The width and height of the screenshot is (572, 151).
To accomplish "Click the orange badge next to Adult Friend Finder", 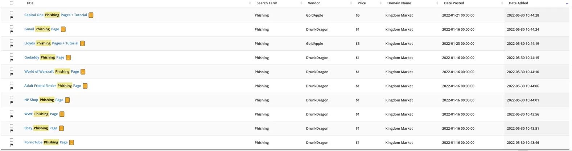I will (85, 86).
